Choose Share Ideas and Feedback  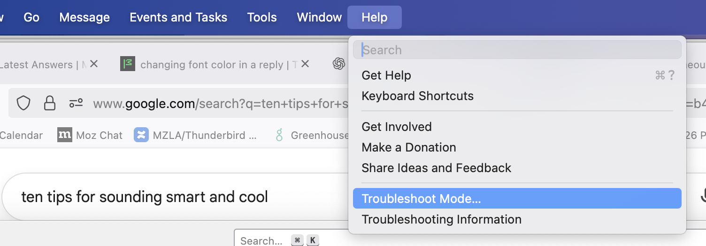click(436, 168)
